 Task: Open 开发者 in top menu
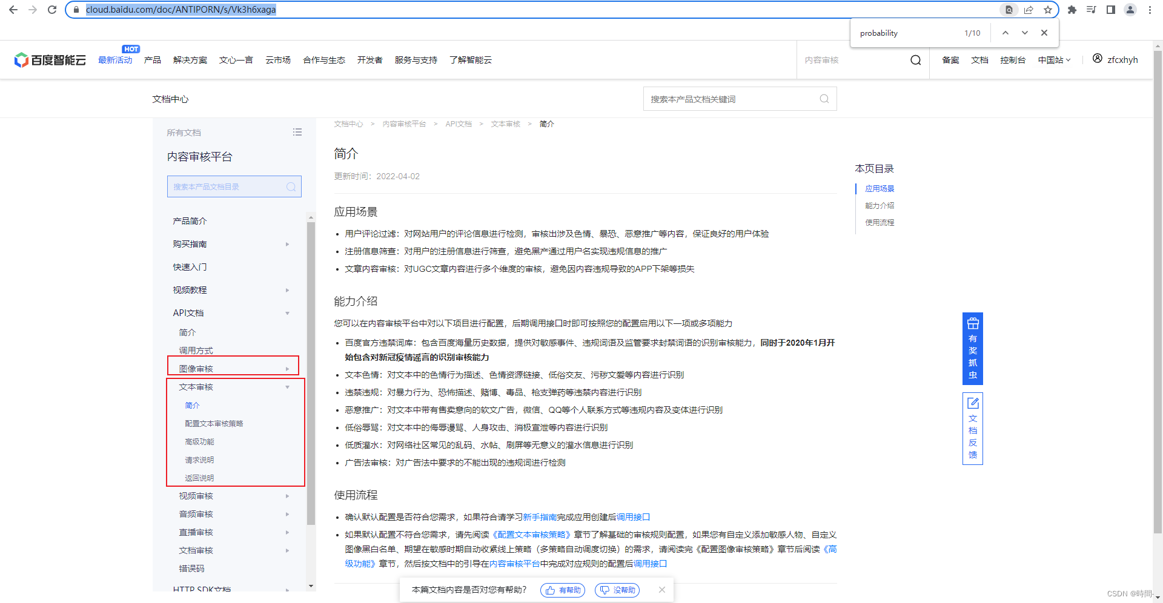(x=370, y=60)
